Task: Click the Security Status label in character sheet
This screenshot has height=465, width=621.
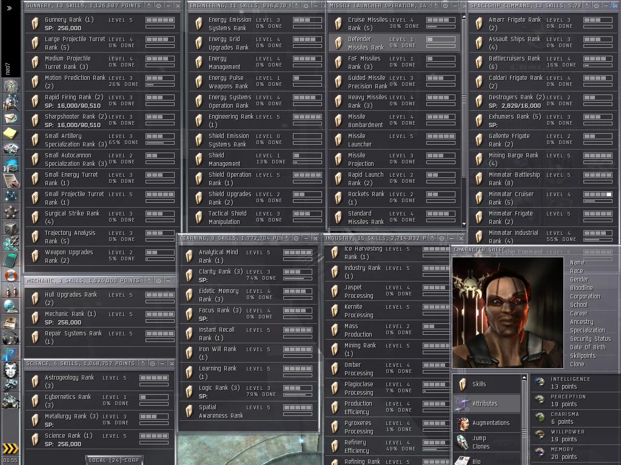Action: point(590,338)
